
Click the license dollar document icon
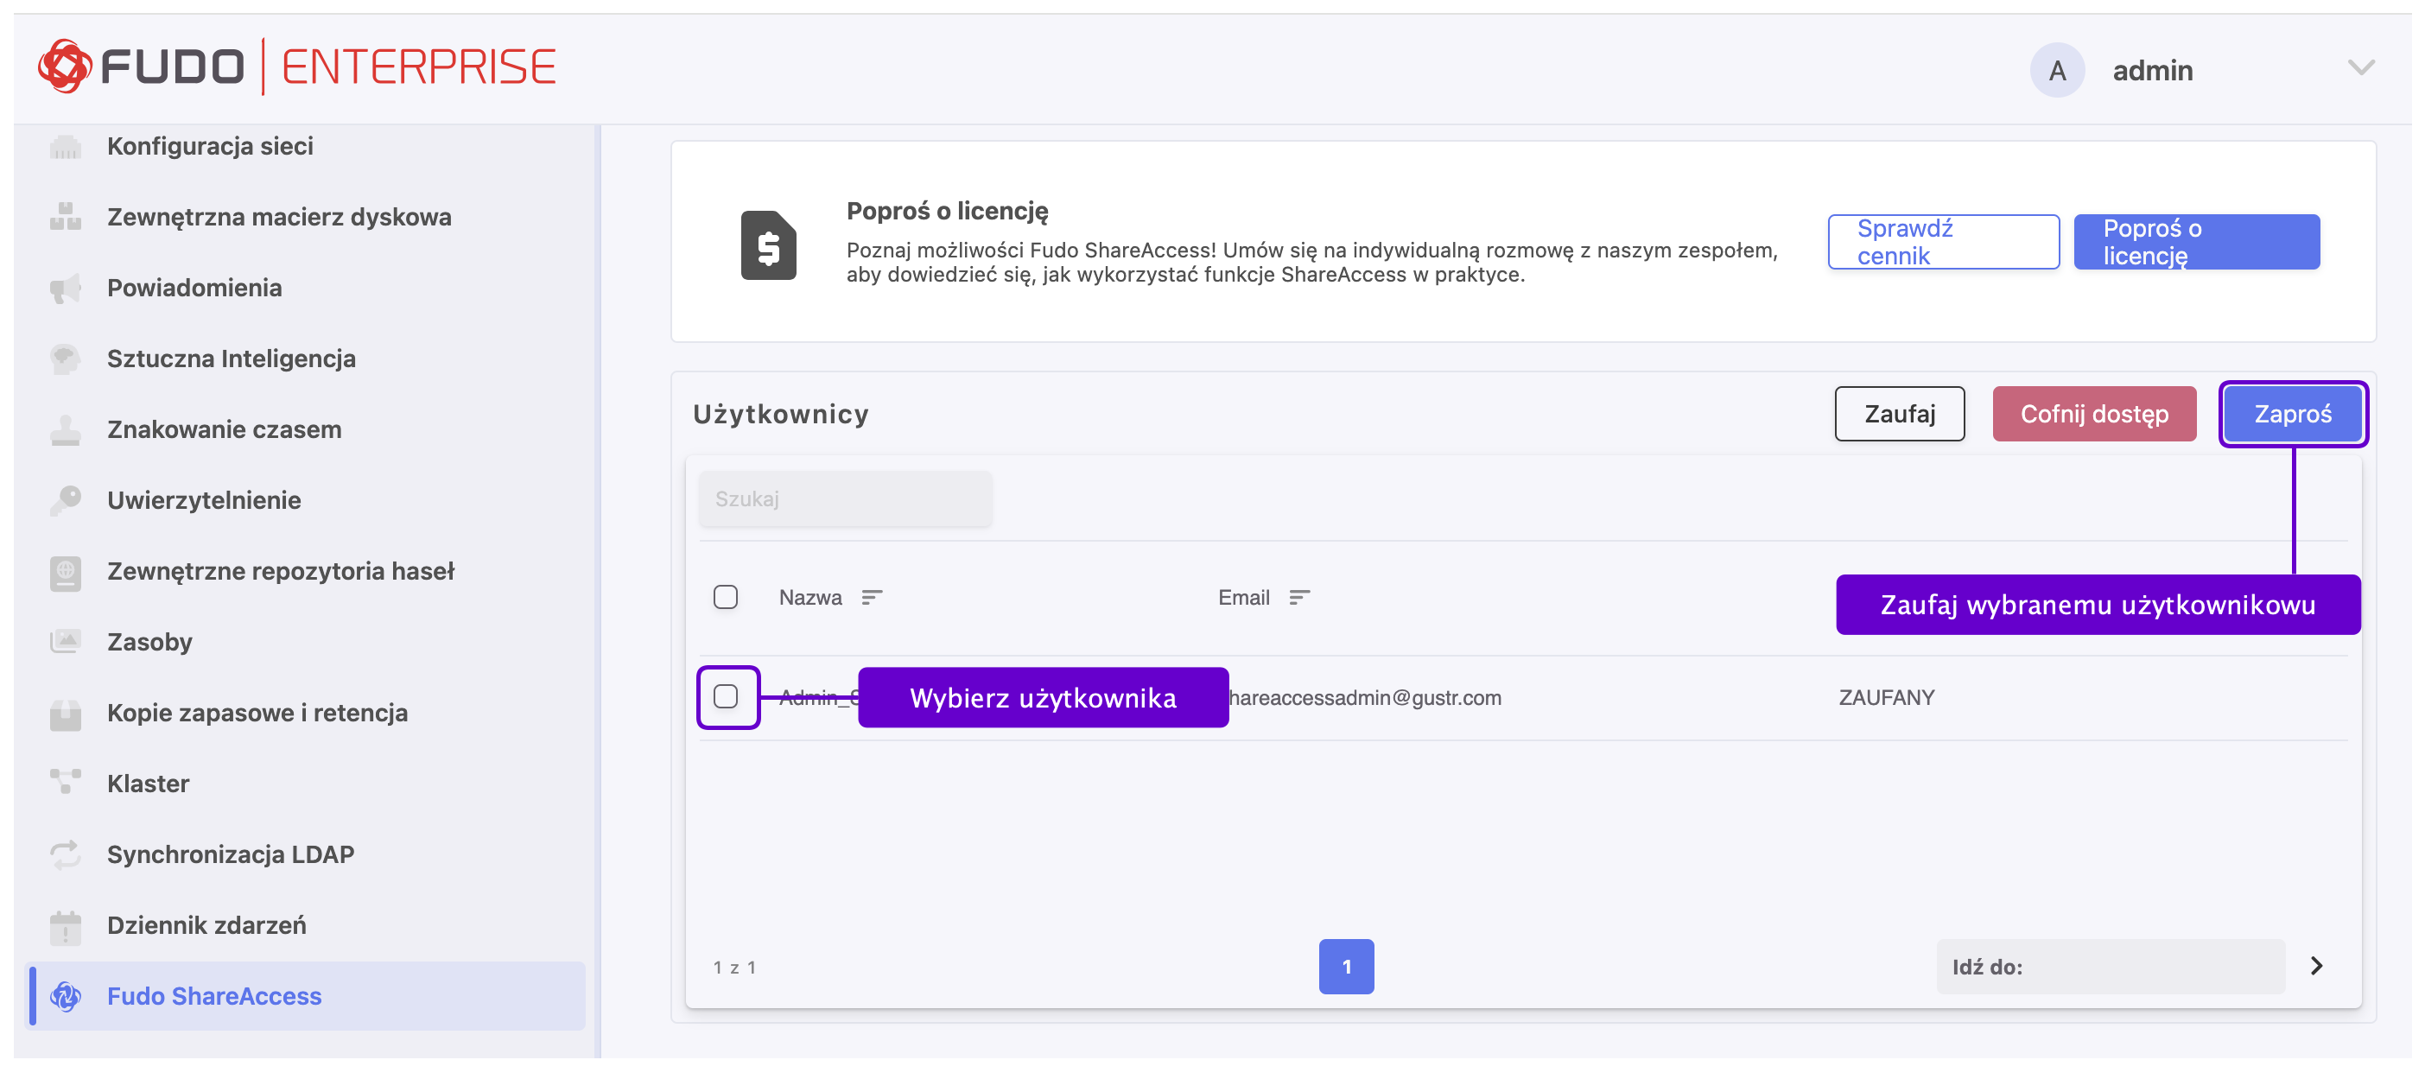click(767, 245)
